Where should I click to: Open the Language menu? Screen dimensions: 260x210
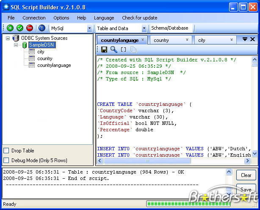(x=104, y=18)
